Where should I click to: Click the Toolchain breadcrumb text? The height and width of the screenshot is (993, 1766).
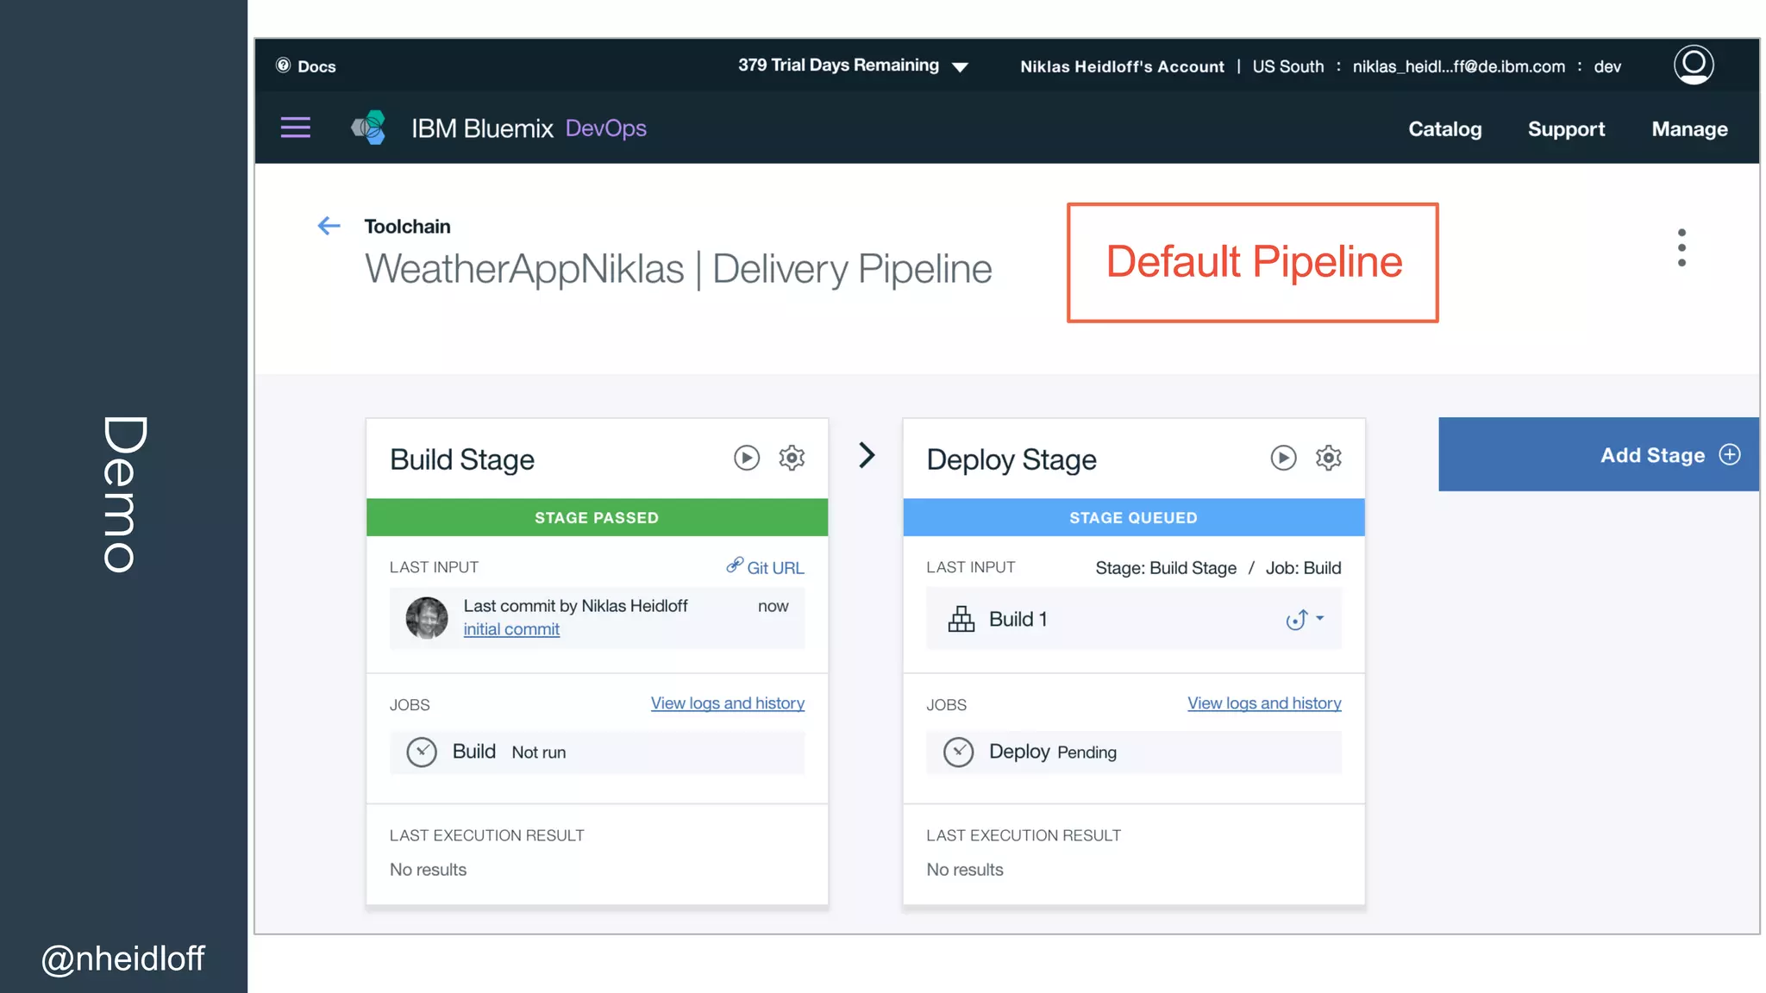[407, 226]
